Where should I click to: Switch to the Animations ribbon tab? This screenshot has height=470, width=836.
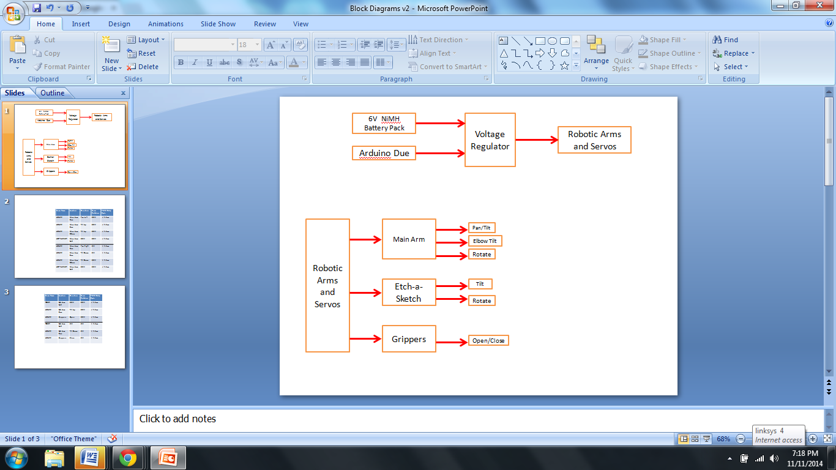pyautogui.click(x=165, y=24)
